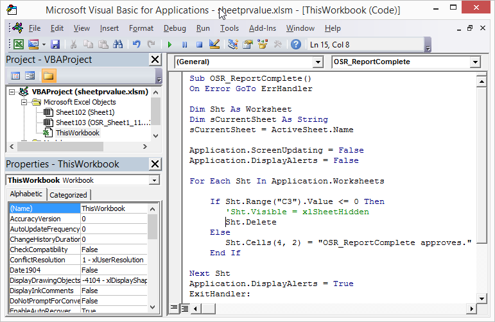Click the Save toolbar icon

coord(55,44)
